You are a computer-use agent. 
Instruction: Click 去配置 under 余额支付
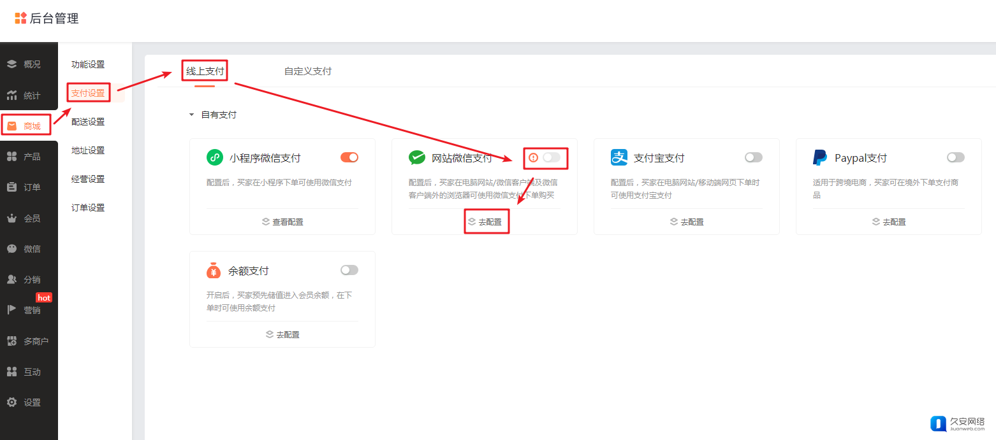[x=288, y=334]
